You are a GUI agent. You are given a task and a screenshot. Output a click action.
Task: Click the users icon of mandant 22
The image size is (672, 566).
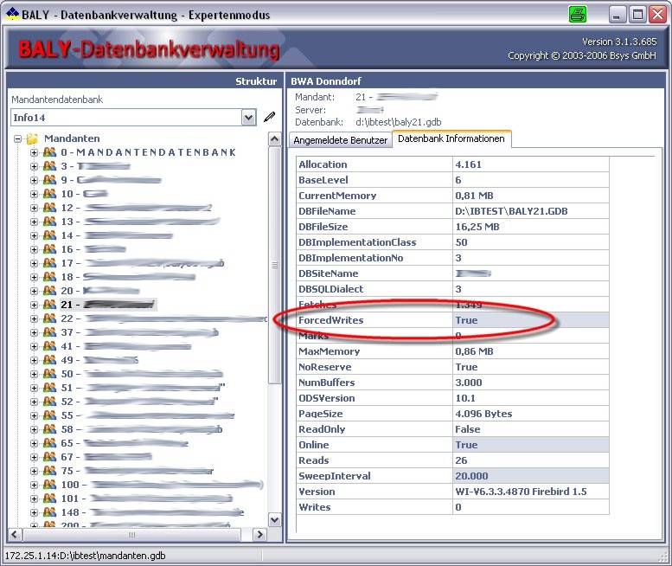coord(49,318)
